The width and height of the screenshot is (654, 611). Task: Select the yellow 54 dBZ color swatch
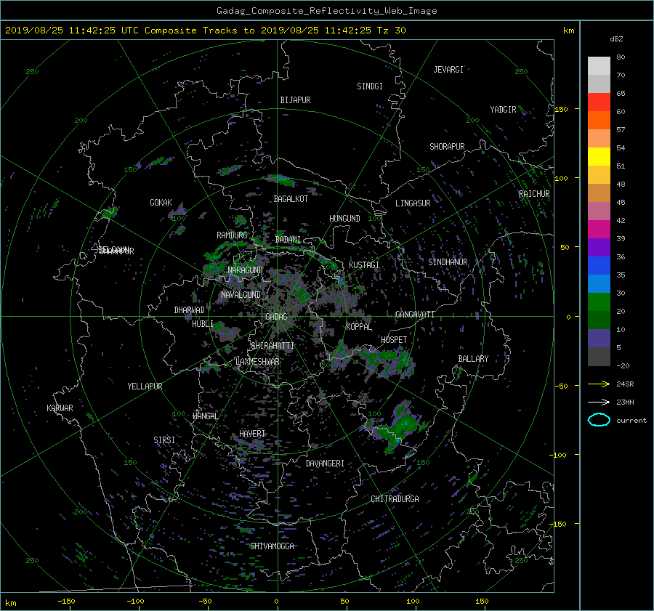(x=599, y=156)
